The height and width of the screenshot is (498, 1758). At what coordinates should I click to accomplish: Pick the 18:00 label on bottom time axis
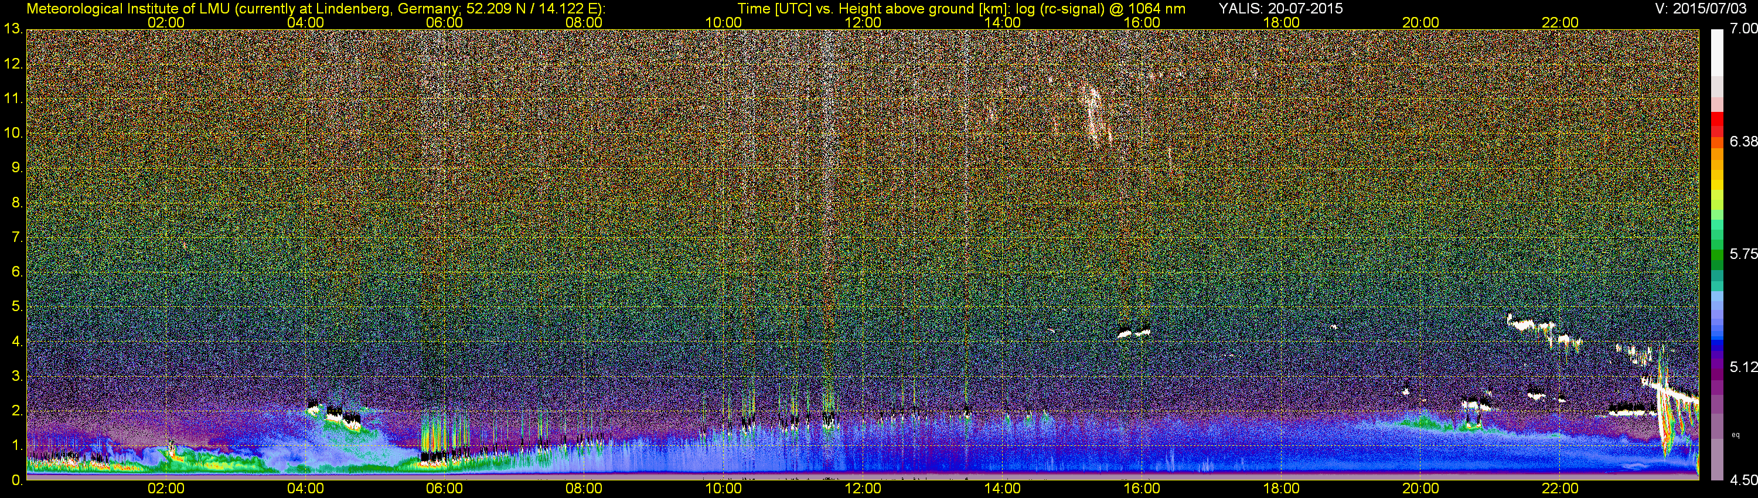[1281, 489]
